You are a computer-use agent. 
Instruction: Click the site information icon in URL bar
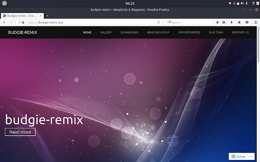click(x=19, y=22)
